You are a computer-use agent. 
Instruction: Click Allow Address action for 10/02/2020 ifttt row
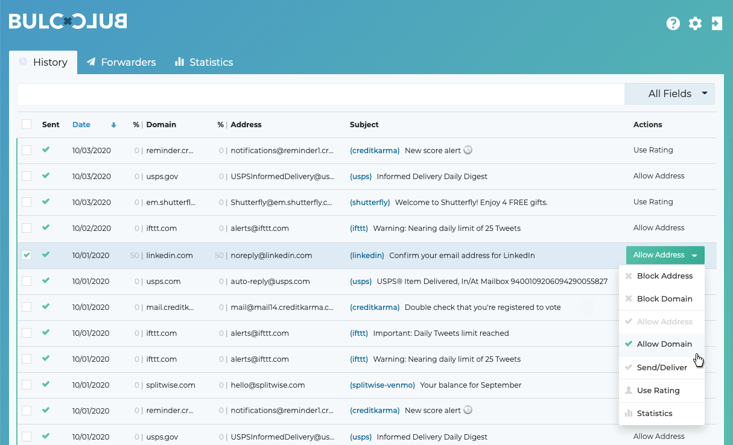coord(659,228)
